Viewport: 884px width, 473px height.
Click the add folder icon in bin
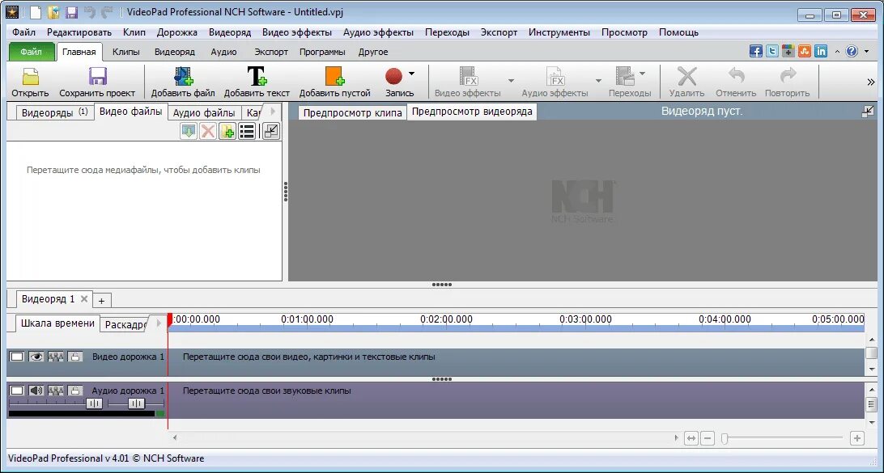227,131
